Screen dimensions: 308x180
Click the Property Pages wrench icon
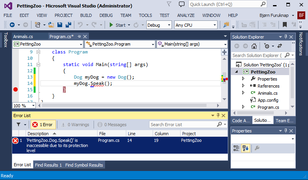[257, 148]
